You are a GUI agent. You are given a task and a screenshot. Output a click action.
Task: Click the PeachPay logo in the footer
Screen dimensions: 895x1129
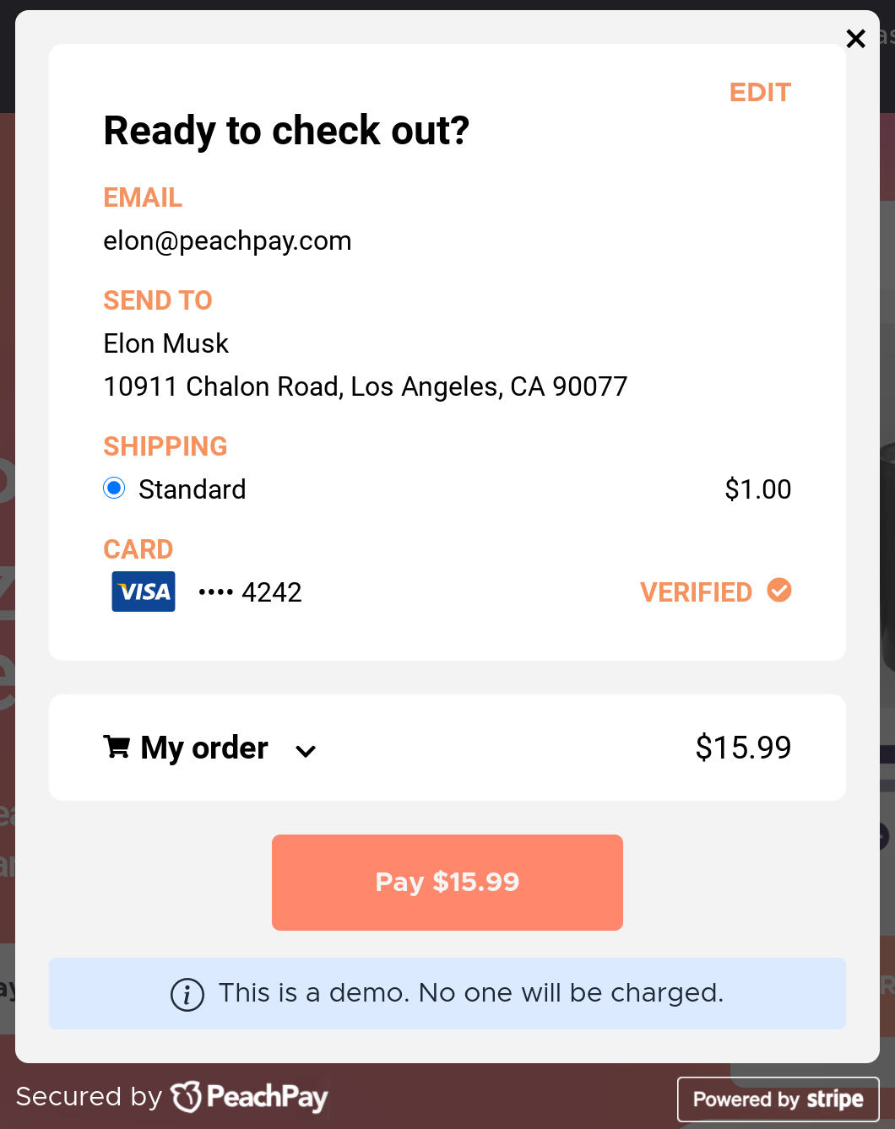point(249,1097)
